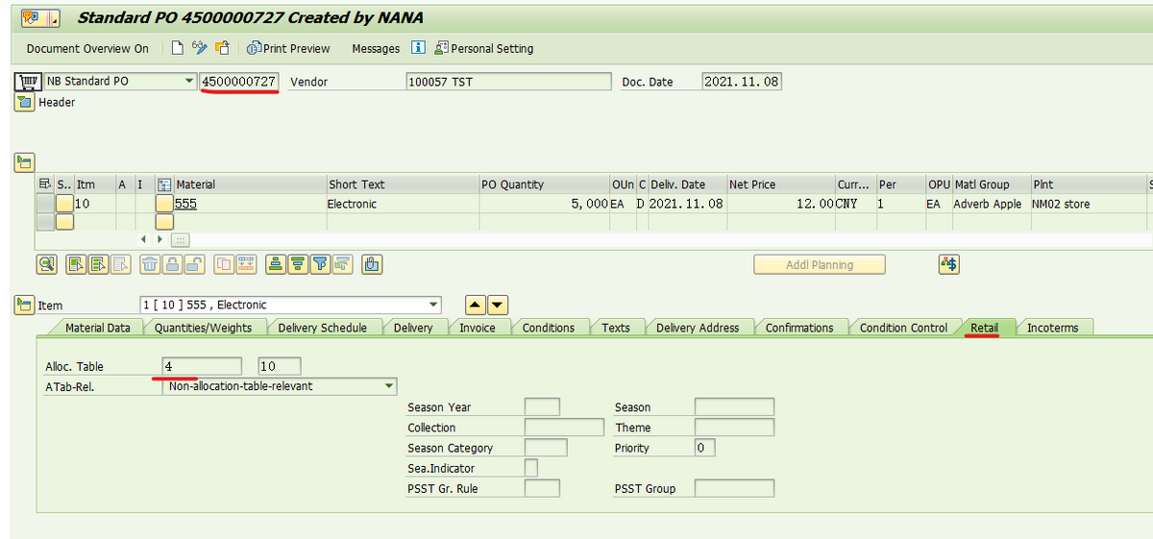The width and height of the screenshot is (1153, 539).
Task: Click the Vendor field 100057 TST
Action: coord(508,82)
